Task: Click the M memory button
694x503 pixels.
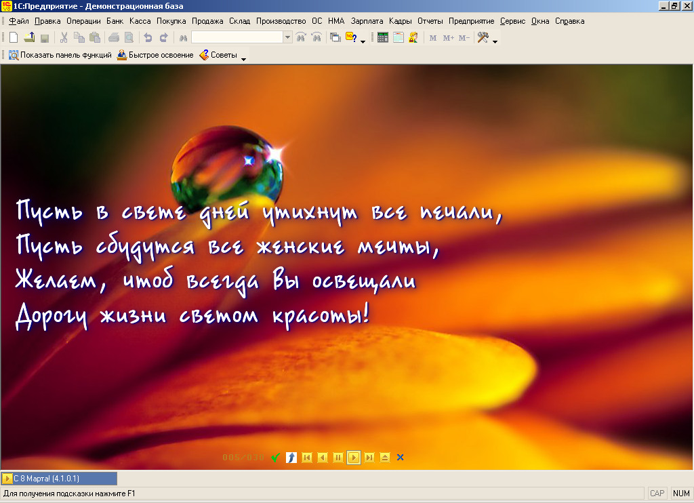Action: [433, 38]
